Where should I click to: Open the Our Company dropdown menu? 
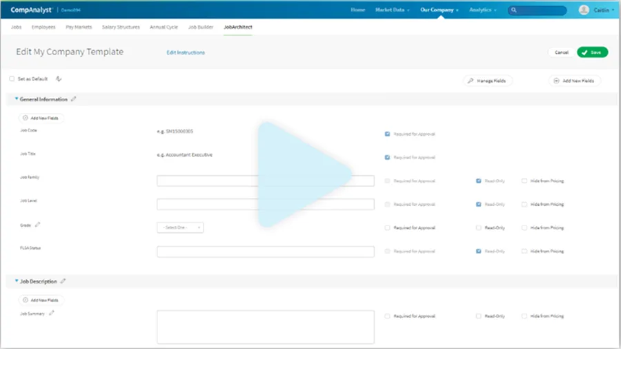[440, 10]
